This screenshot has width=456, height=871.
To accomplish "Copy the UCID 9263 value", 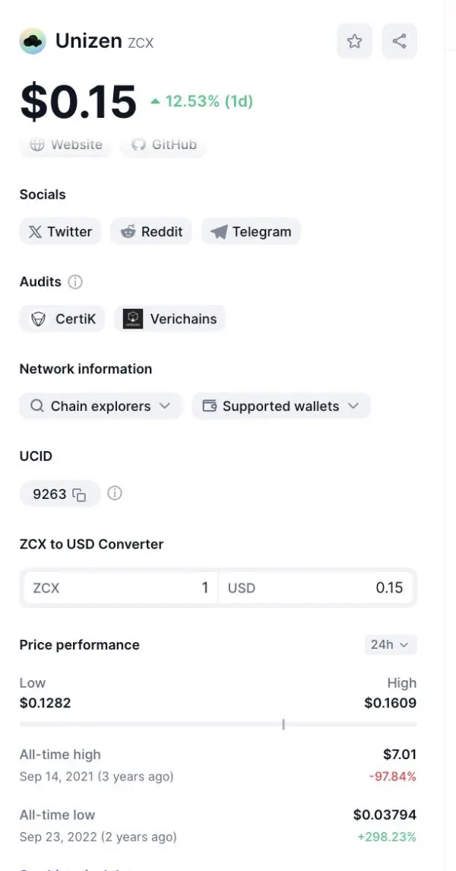I will tap(79, 494).
